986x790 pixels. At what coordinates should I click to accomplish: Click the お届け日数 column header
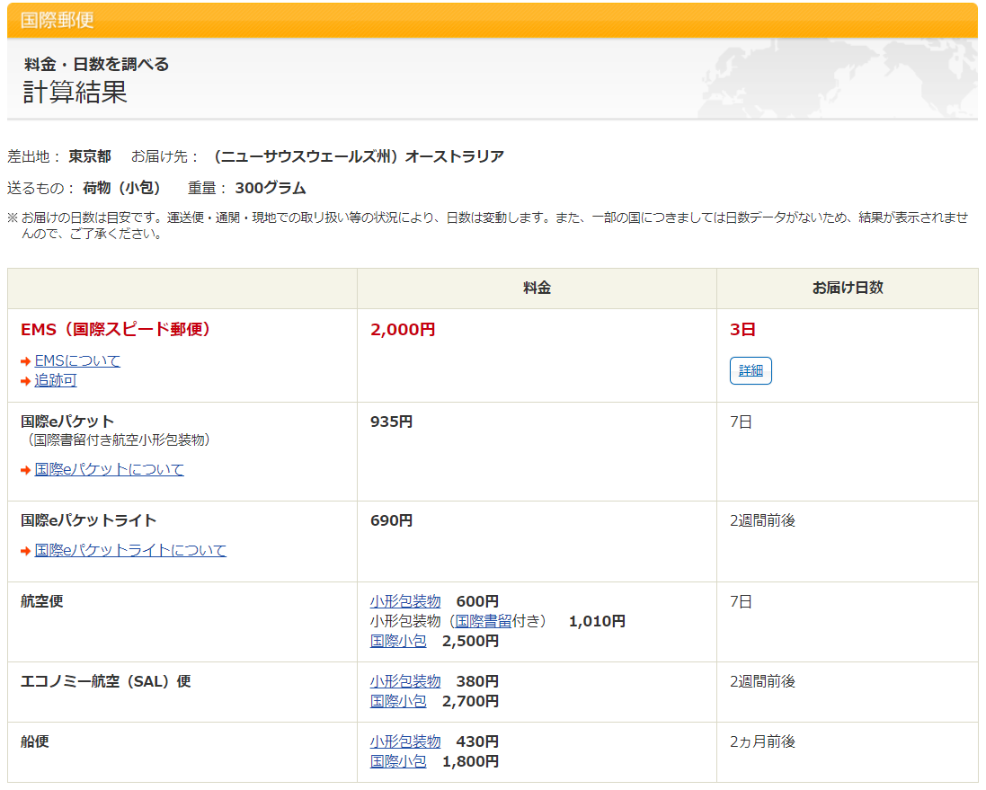tap(847, 288)
